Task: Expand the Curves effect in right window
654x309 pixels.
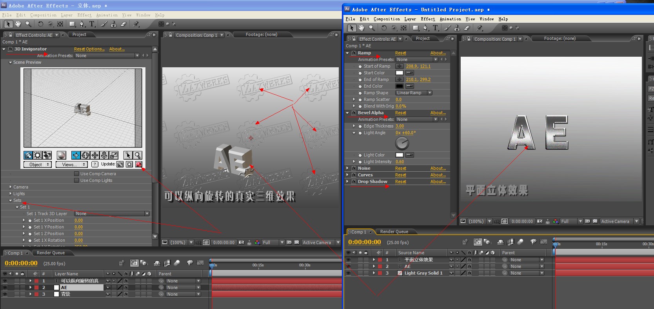Action: pyautogui.click(x=347, y=175)
